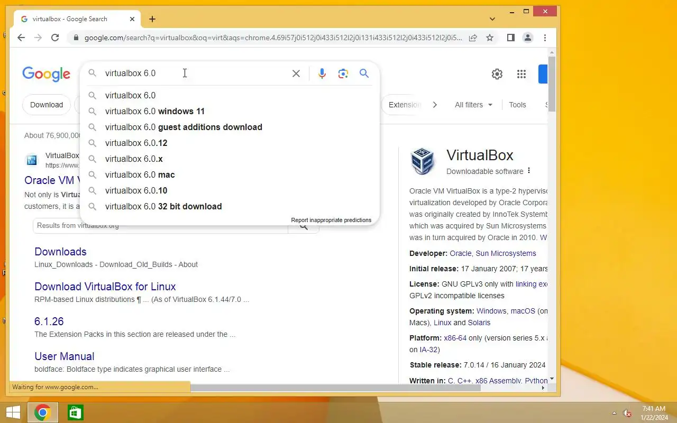
Task: Click the site lock icon in address bar
Action: (76, 38)
